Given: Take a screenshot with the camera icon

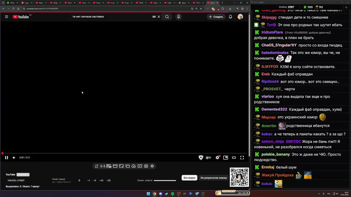Looking at the screenshot, I should (x=146, y=166).
